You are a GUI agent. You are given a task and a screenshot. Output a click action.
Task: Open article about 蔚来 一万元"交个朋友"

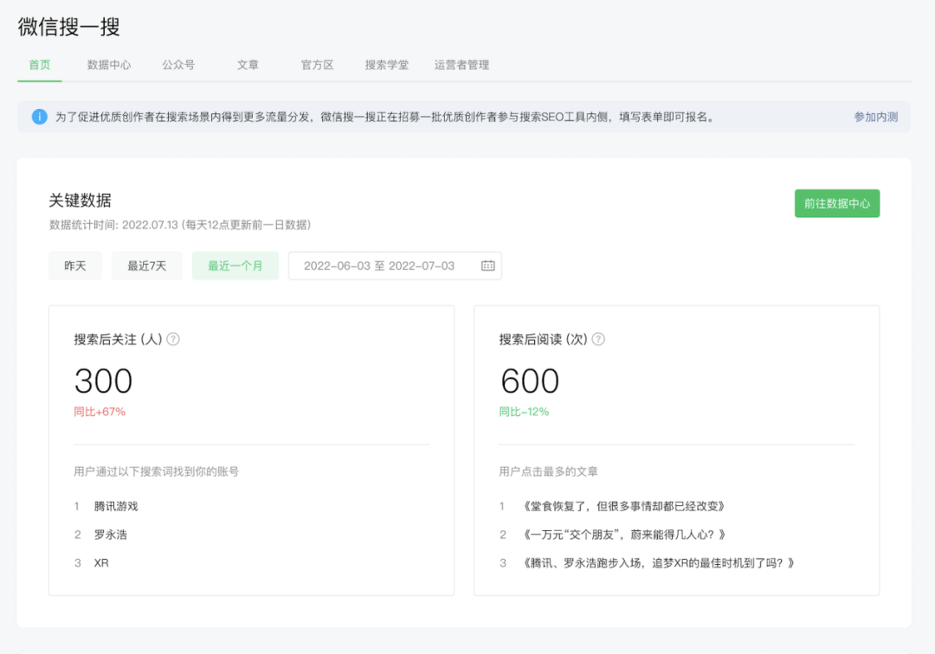point(623,535)
